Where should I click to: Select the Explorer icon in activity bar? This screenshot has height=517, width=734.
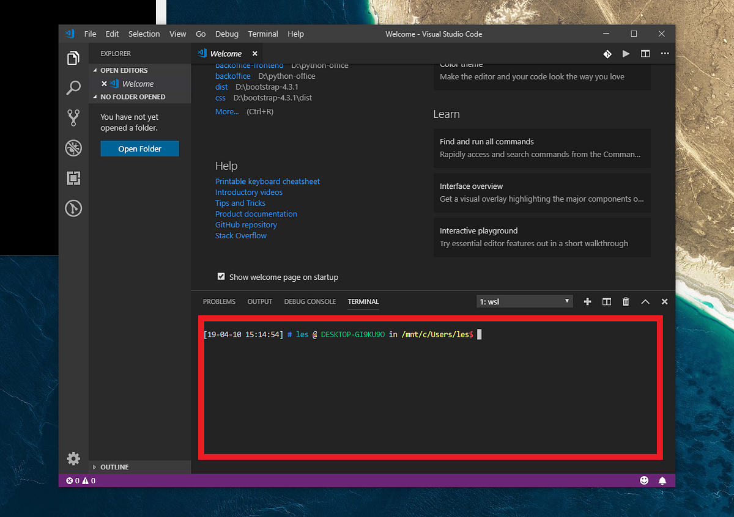[73, 57]
